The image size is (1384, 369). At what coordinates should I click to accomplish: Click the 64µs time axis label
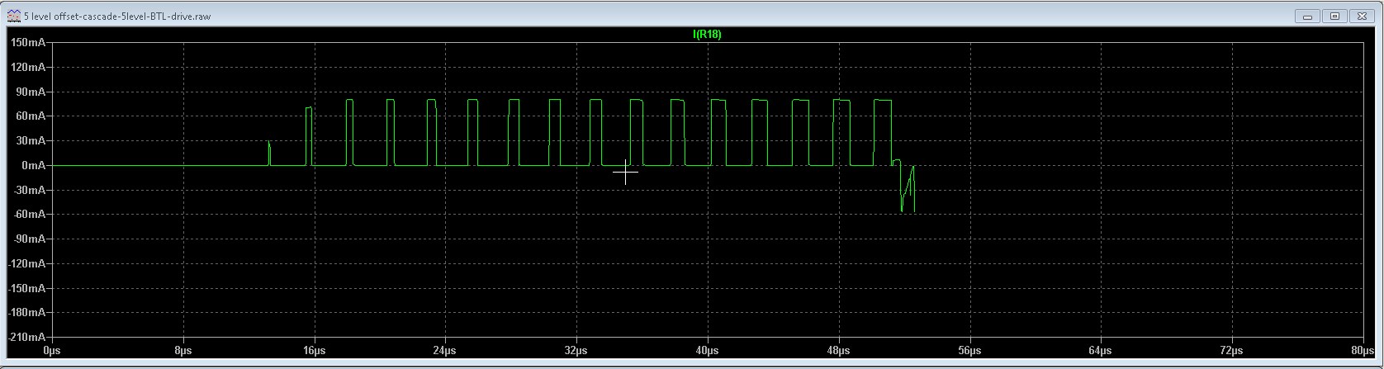(1101, 351)
